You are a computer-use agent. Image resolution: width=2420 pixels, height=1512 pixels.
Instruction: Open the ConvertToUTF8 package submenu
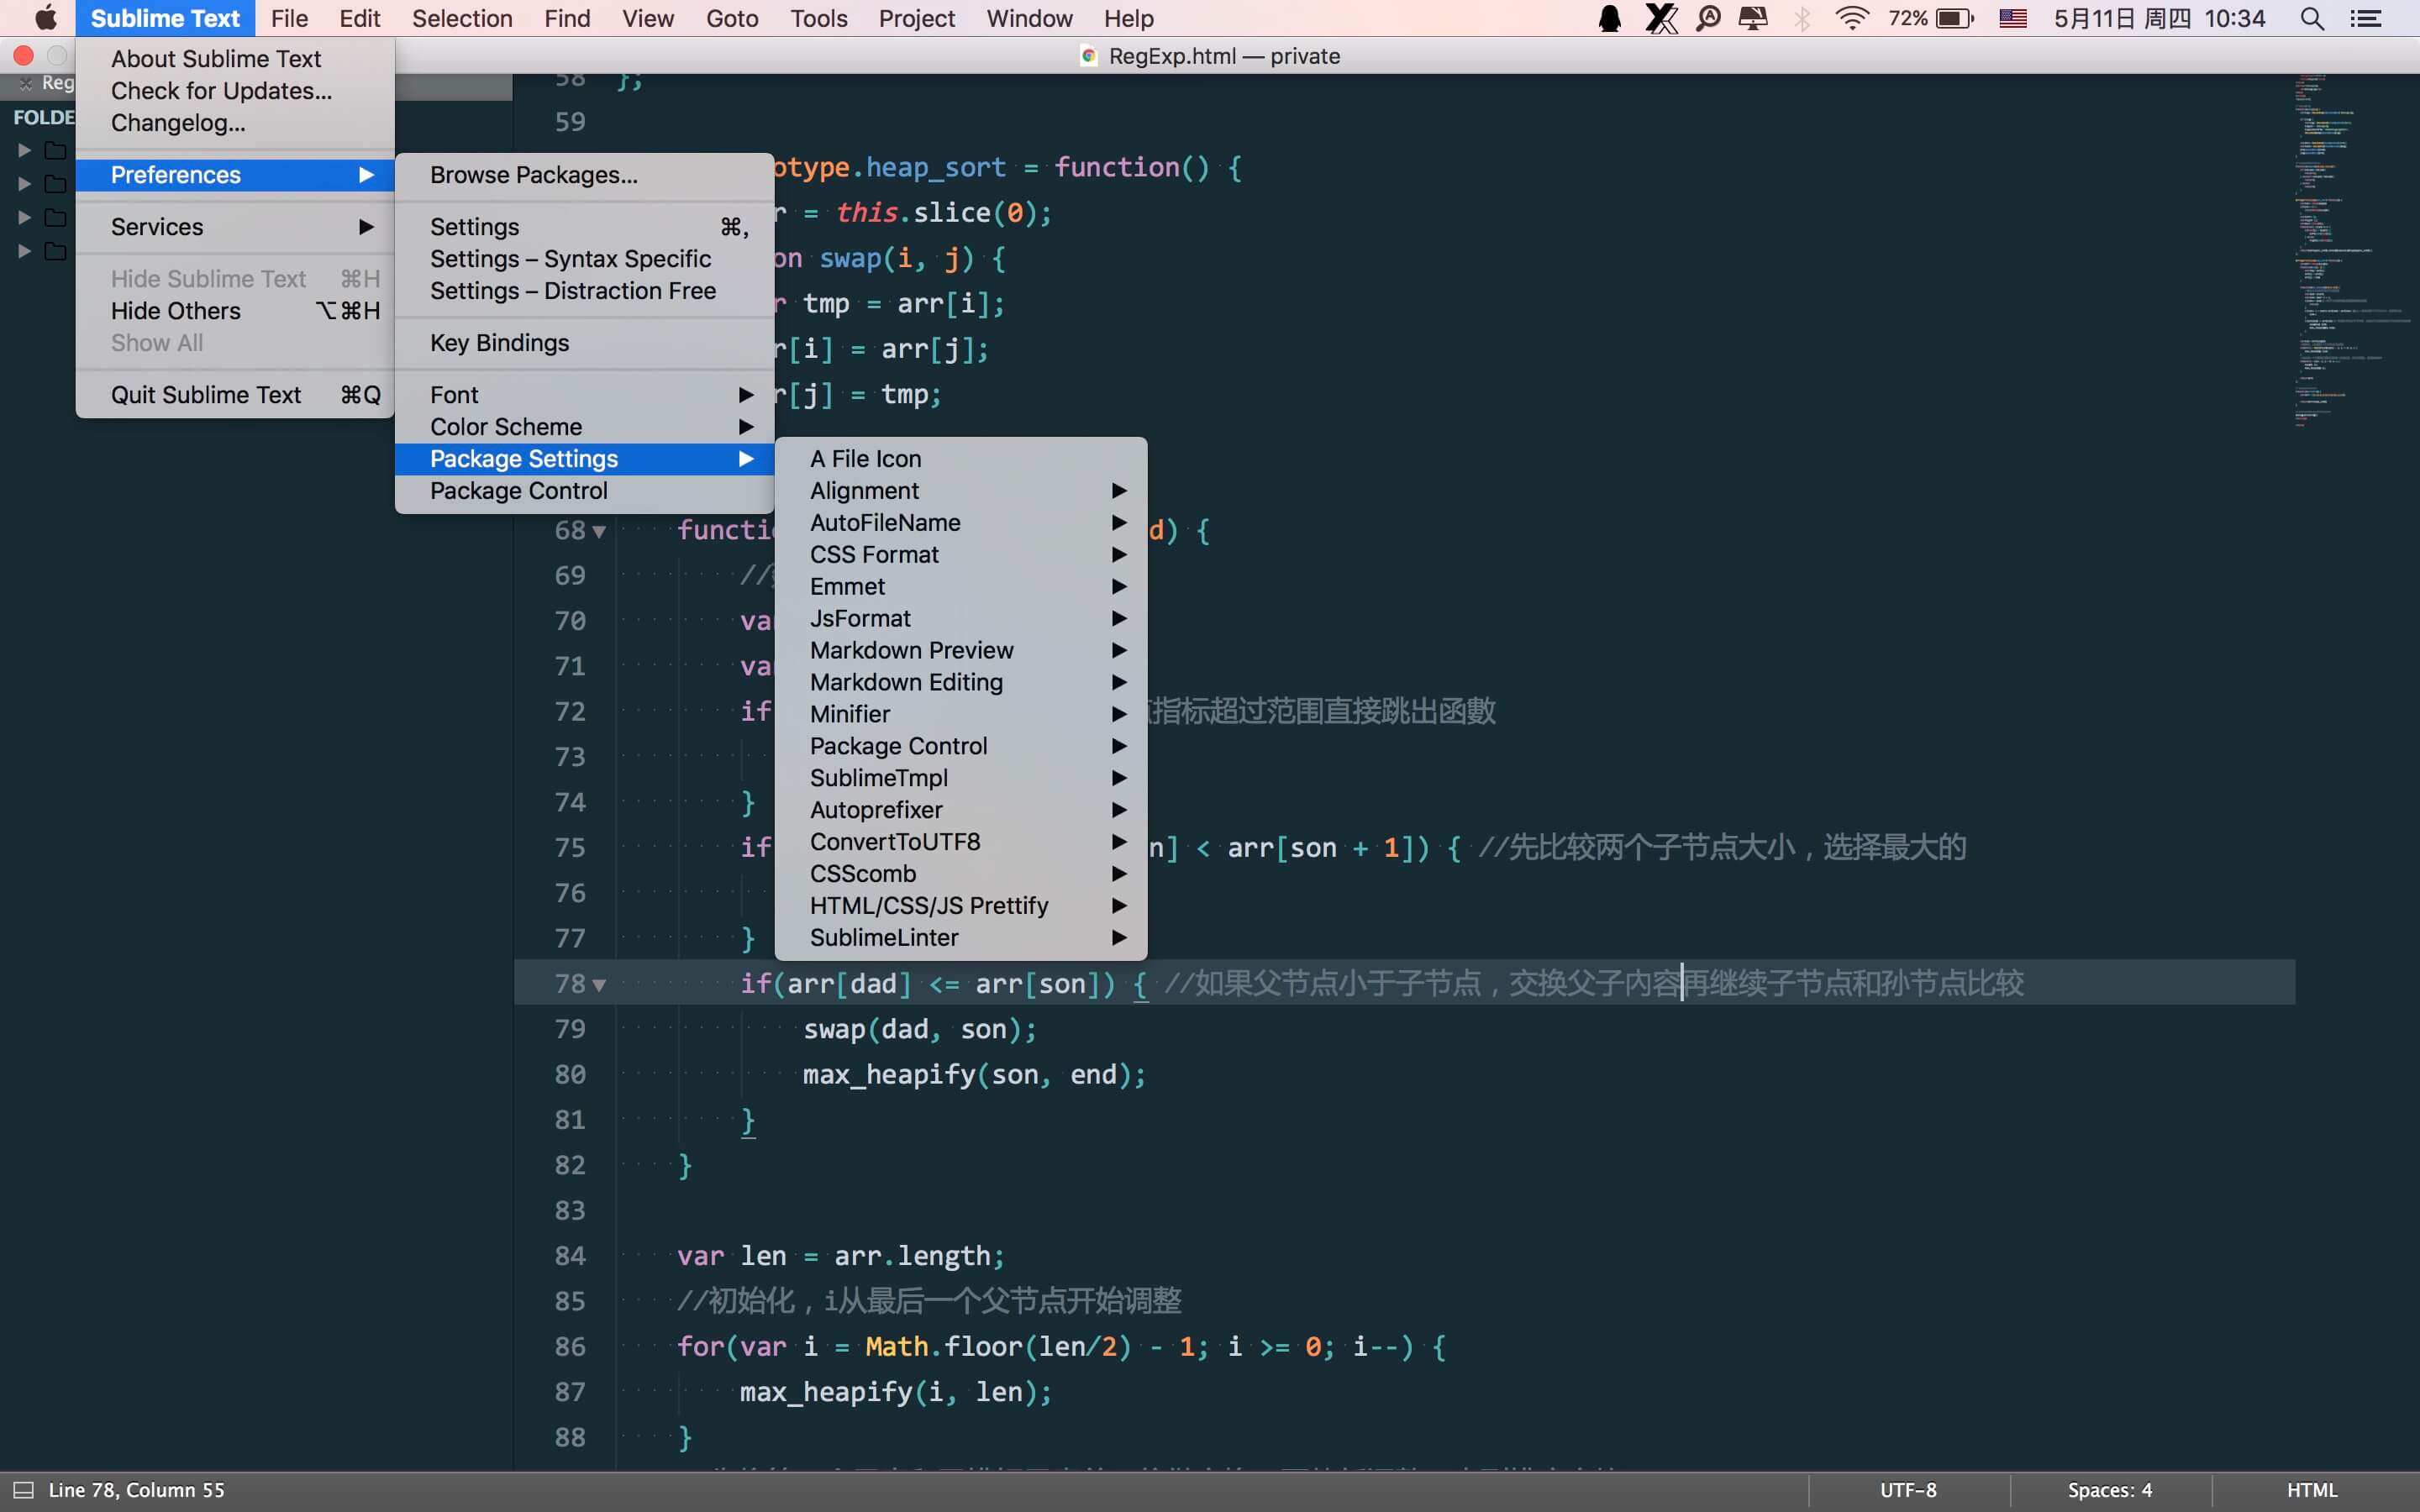[x=961, y=843]
